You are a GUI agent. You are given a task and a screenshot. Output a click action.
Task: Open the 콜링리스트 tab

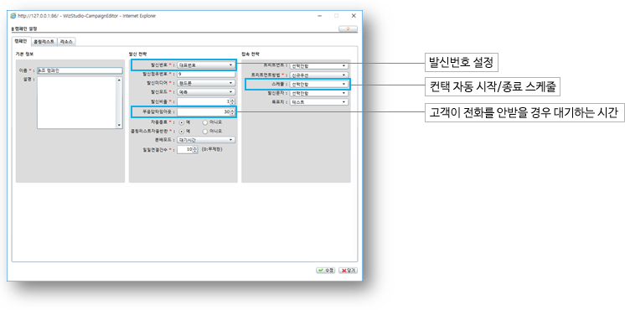(x=44, y=41)
